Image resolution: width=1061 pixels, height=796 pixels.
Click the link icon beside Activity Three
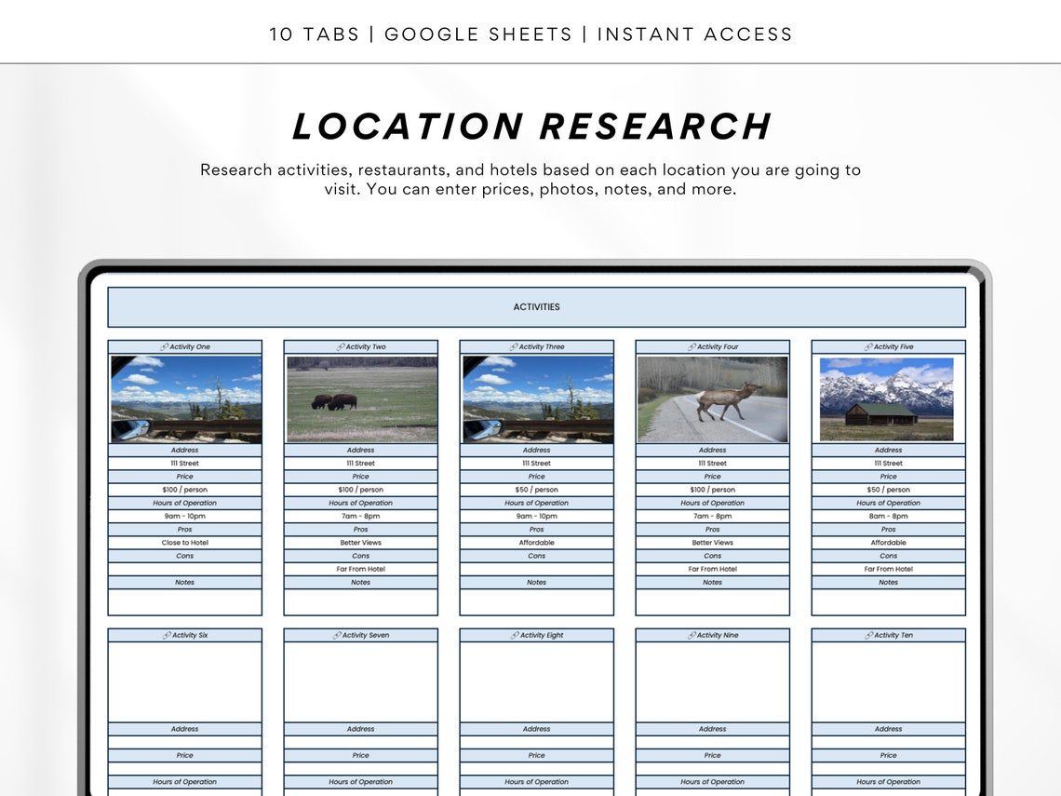tap(515, 345)
